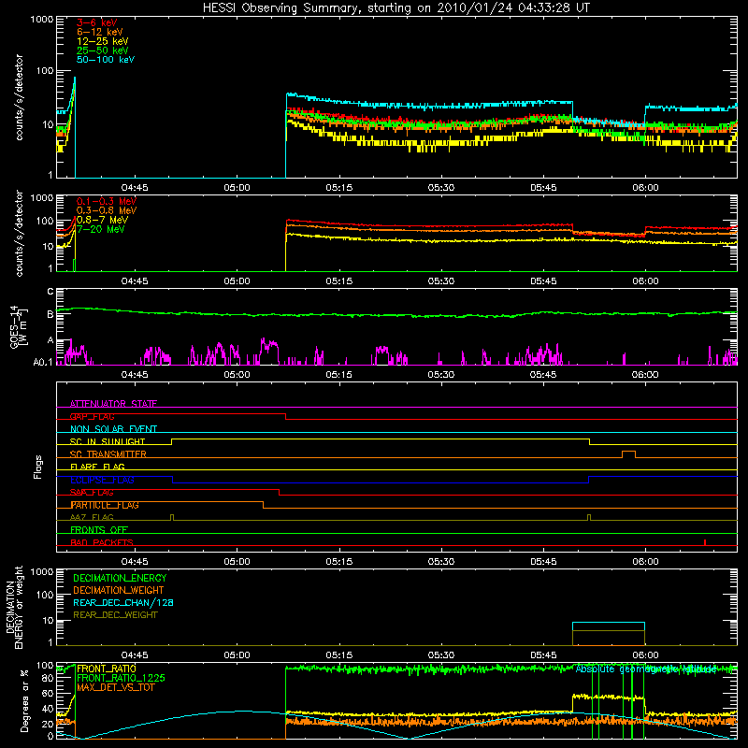Click the 0.3-0.8 MeV legend label
748x748 pixels.
tap(107, 211)
